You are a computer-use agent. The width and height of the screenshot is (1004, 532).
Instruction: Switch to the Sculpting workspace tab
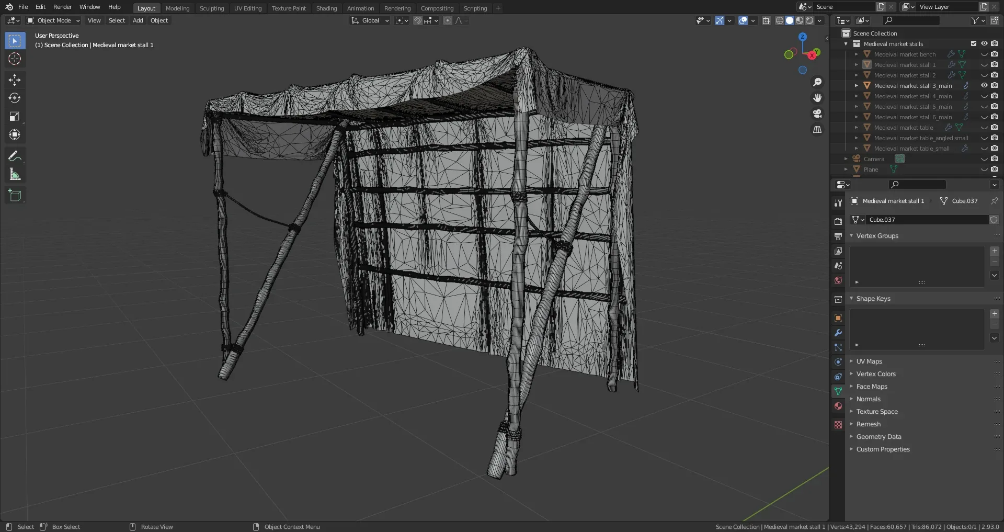pos(212,8)
